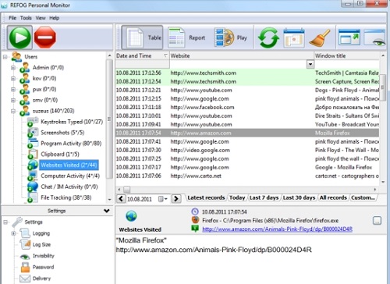This screenshot has height=284, width=390.
Task: Select the smv user
Action: (45, 100)
